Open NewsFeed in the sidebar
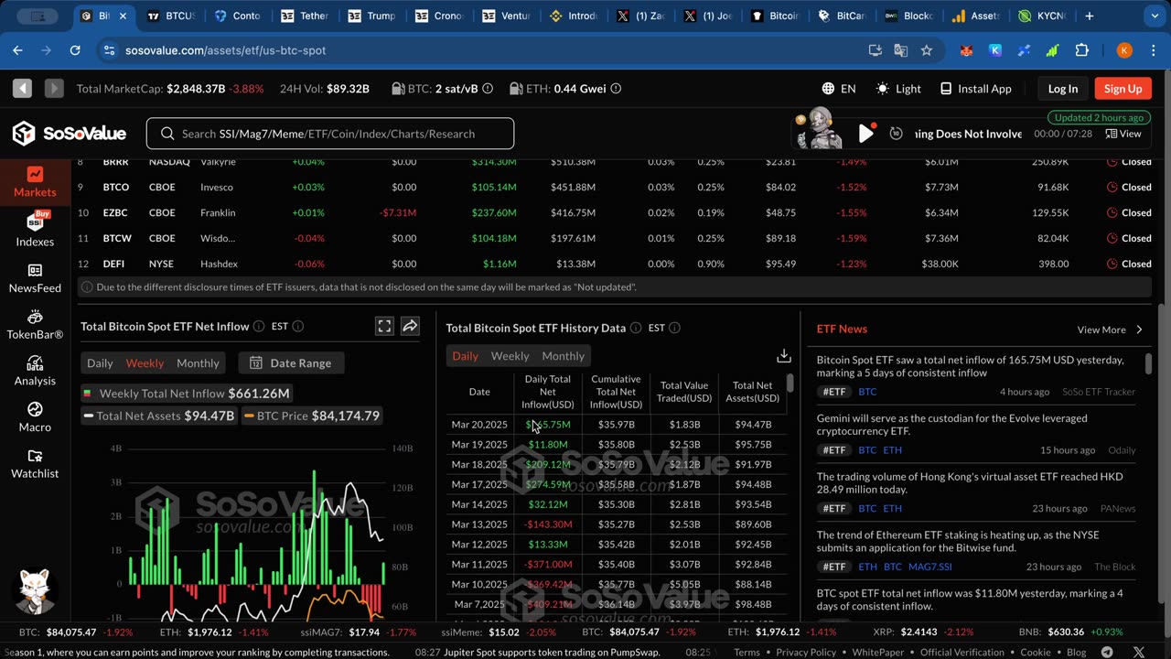The height and width of the screenshot is (659, 1171). coord(35,278)
